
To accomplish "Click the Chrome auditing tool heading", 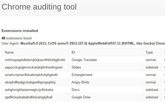I will point(39,7).
